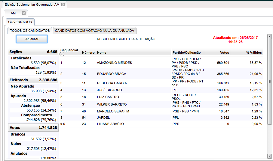Image resolution: width=273 pixels, height=161 pixels.
Task: Click the scrollbar down arrow
Action: coord(269,156)
